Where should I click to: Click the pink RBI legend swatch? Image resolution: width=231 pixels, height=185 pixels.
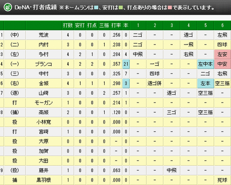170,8
